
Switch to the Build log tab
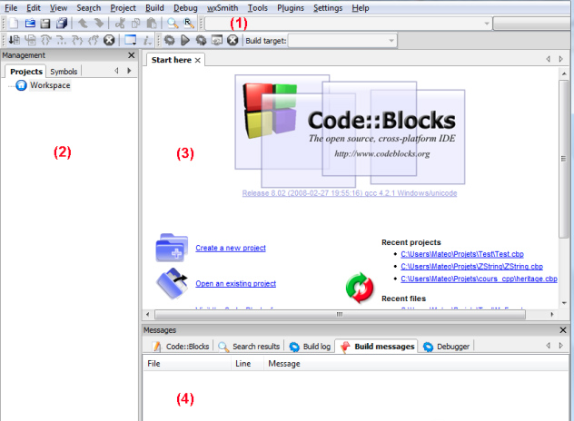tap(310, 346)
